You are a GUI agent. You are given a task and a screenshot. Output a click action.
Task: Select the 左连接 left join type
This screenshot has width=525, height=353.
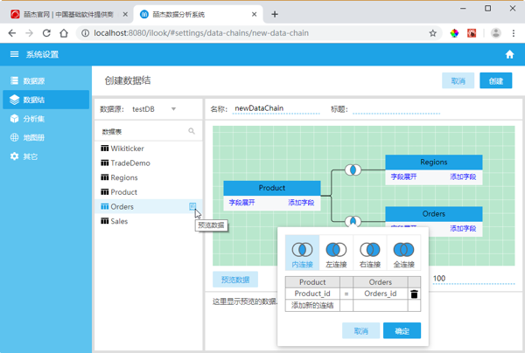[336, 253]
